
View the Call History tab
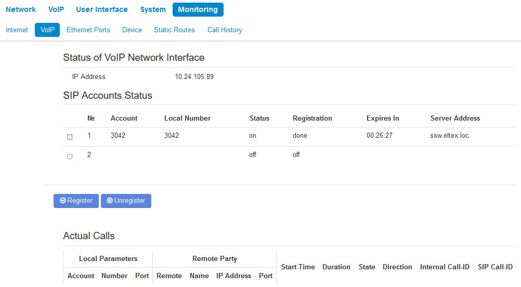coord(225,30)
